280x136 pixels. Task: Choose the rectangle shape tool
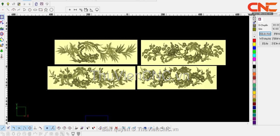tap(40, 10)
